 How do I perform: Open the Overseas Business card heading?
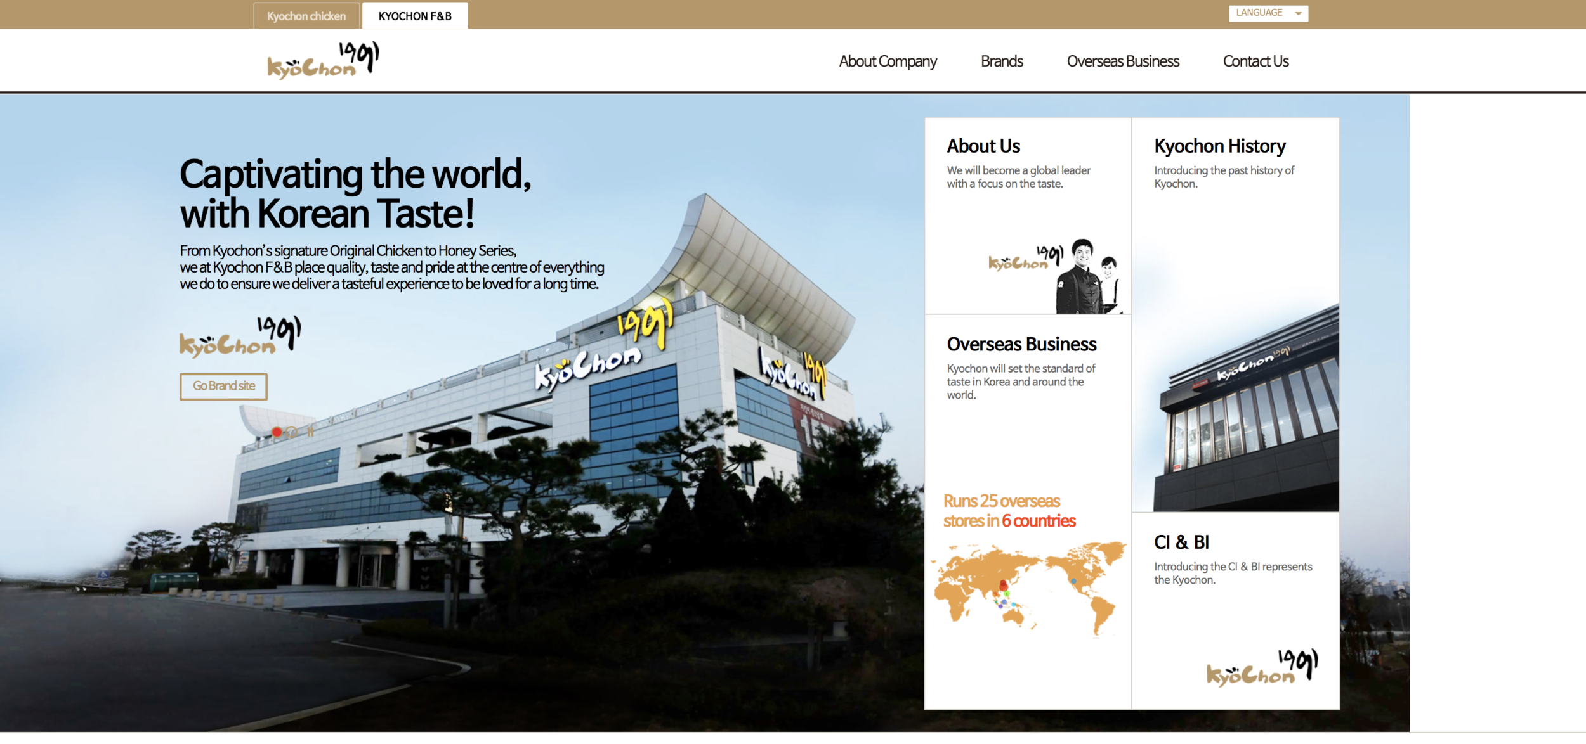point(1021,344)
